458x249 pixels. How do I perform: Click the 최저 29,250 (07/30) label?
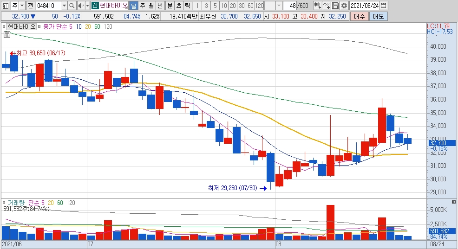233,188
